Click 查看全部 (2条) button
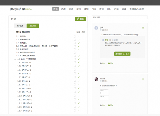The image size is (160, 116). [x=122, y=54]
